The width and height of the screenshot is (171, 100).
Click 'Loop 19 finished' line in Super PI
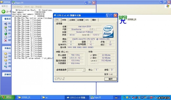coord(28,56)
